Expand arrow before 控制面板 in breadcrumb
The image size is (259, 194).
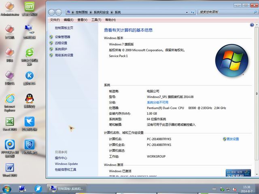click(73, 13)
